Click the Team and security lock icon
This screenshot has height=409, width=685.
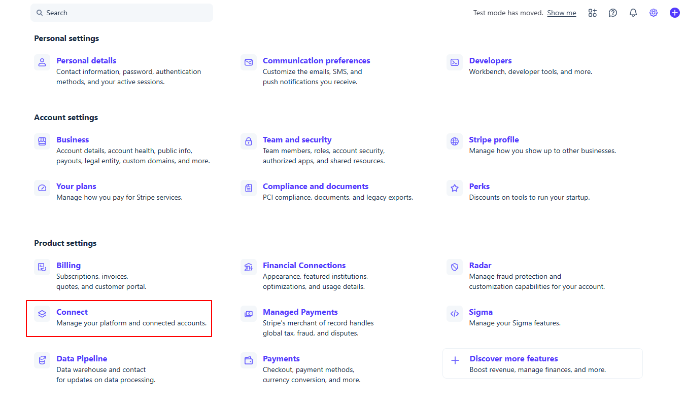[249, 141]
